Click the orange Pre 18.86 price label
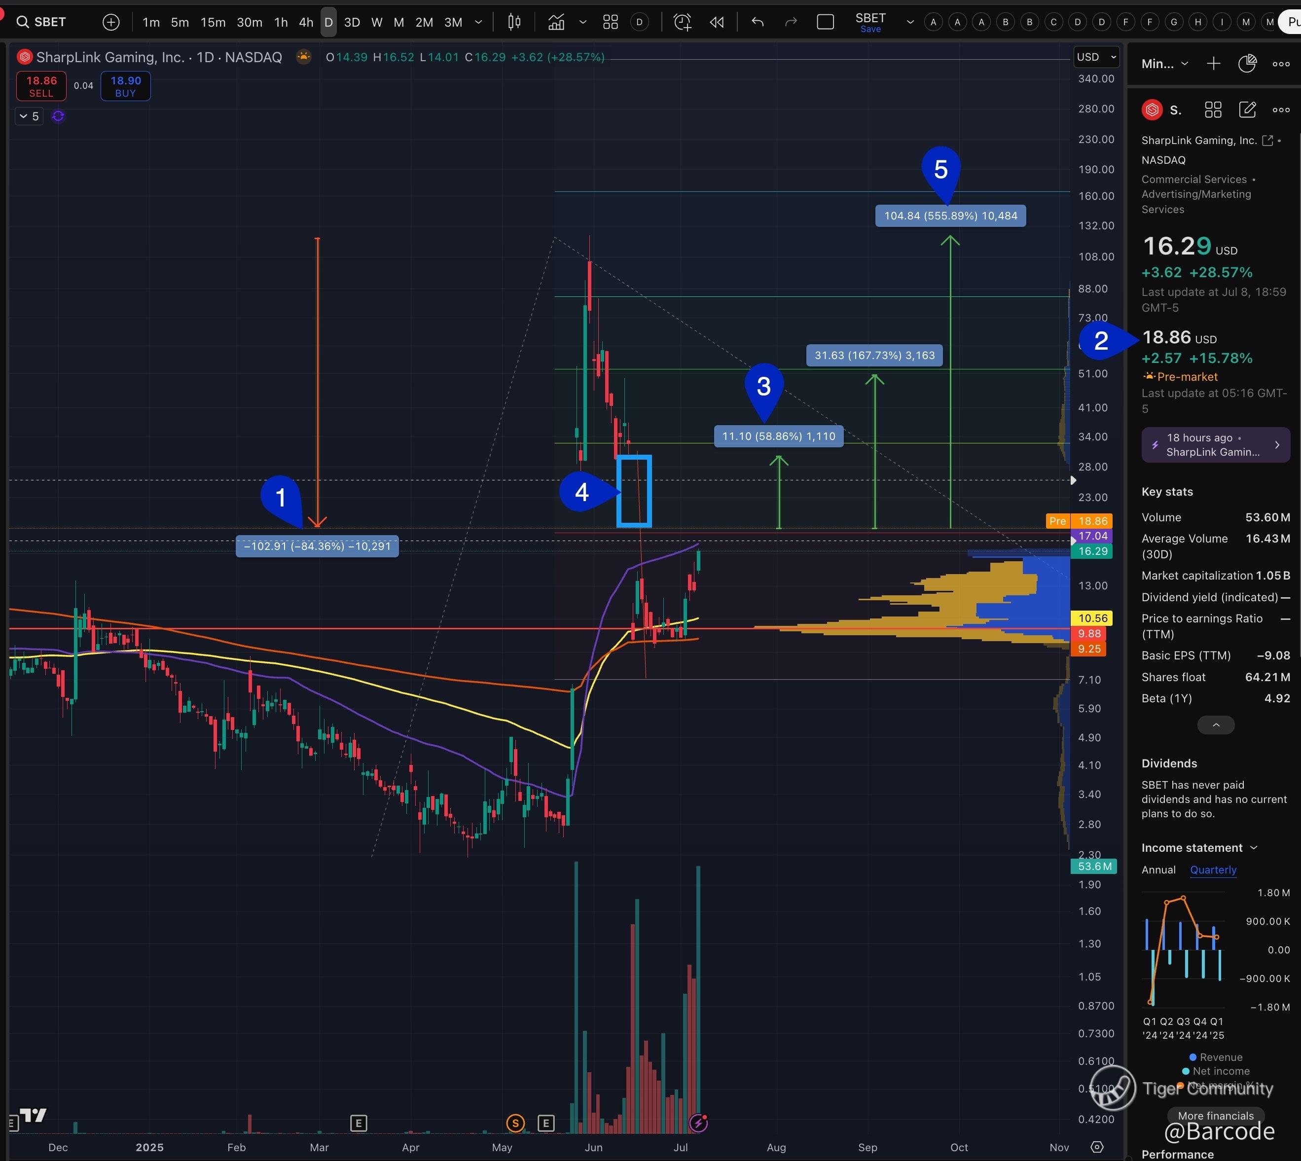 coord(1079,521)
